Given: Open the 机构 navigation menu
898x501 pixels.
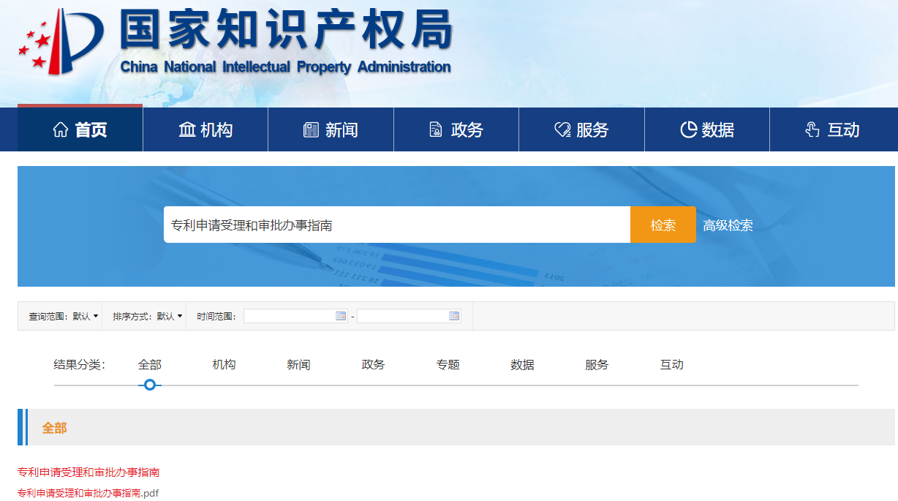Looking at the screenshot, I should coord(205,130).
